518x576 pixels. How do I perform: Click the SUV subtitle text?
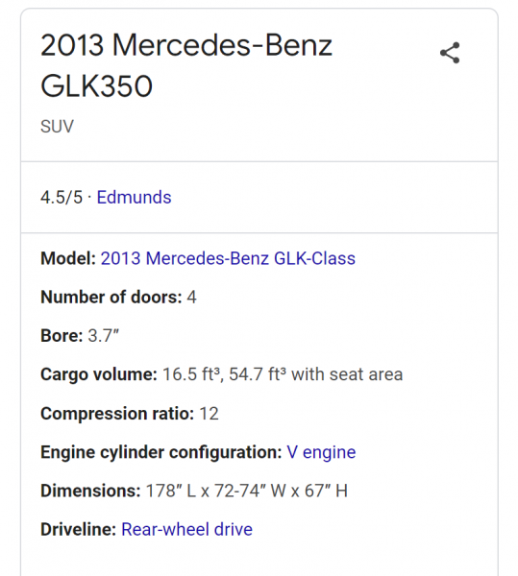click(57, 127)
